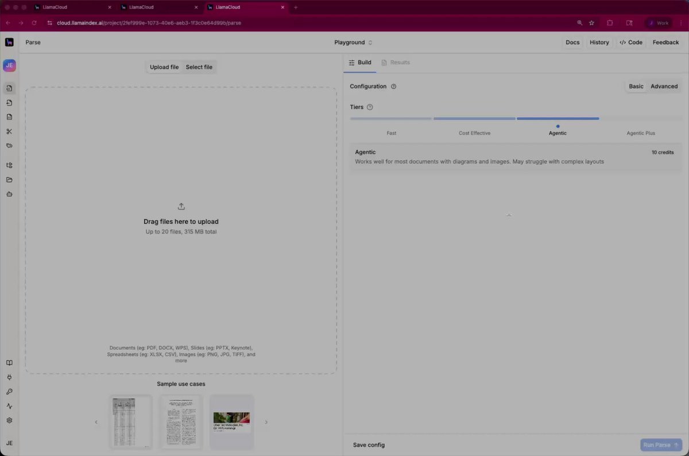Reload the page with the browser refresh icon
The image size is (689, 456).
click(x=34, y=23)
